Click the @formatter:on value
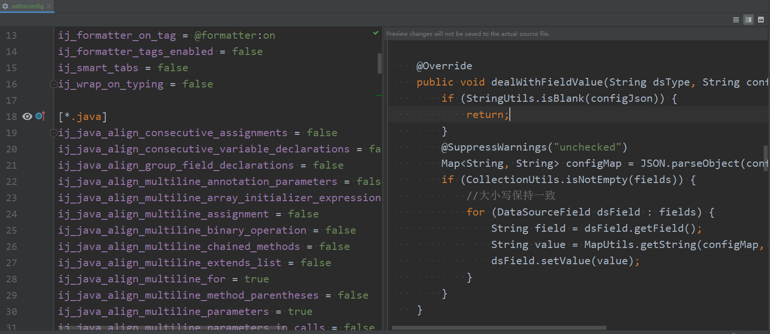The width and height of the screenshot is (770, 334). [235, 35]
